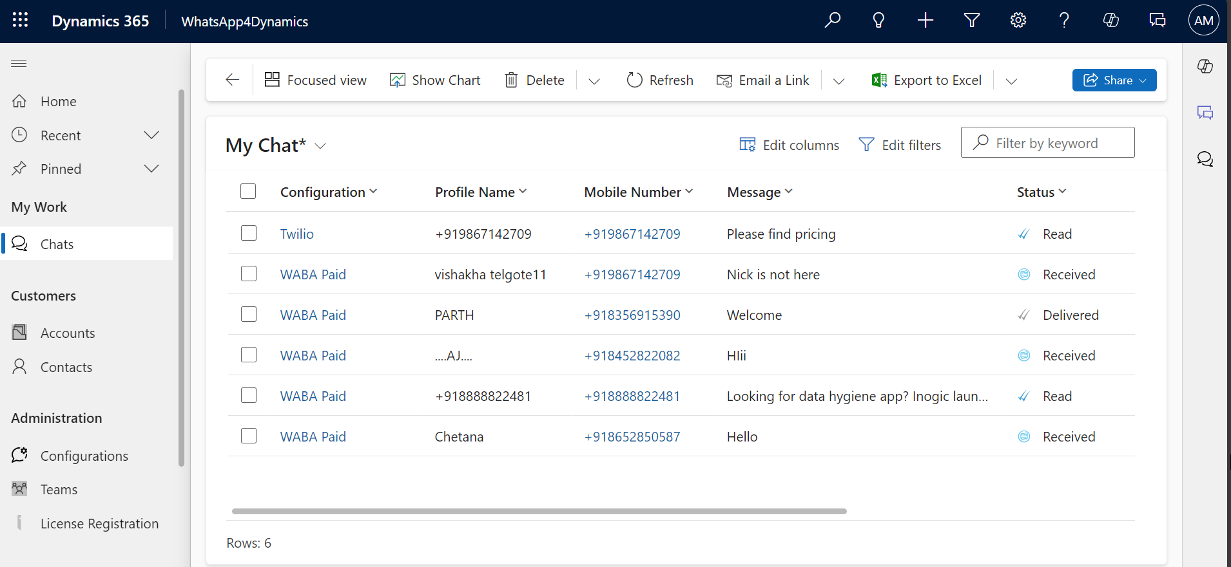Open WABA Paid link in PARTH row

pos(313,315)
